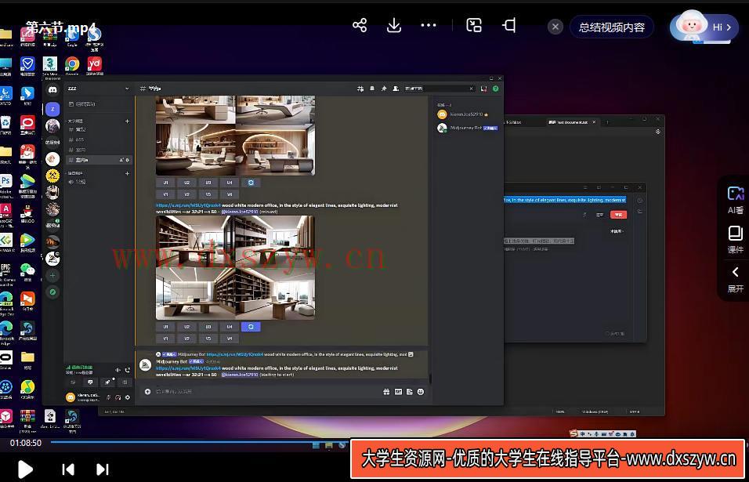Viewport: 749px width, 482px height.
Task: Click V2 under the first image grid
Action: point(186,194)
